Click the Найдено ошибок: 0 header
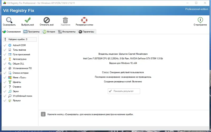211x132 pixels. pyautogui.click(x=20, y=39)
